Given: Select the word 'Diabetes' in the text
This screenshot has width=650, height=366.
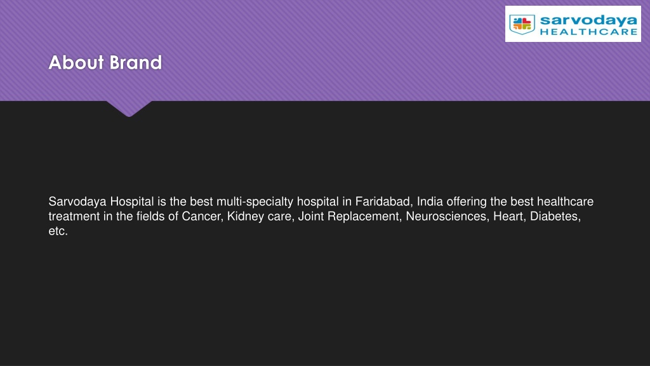Looking at the screenshot, I should (x=554, y=216).
